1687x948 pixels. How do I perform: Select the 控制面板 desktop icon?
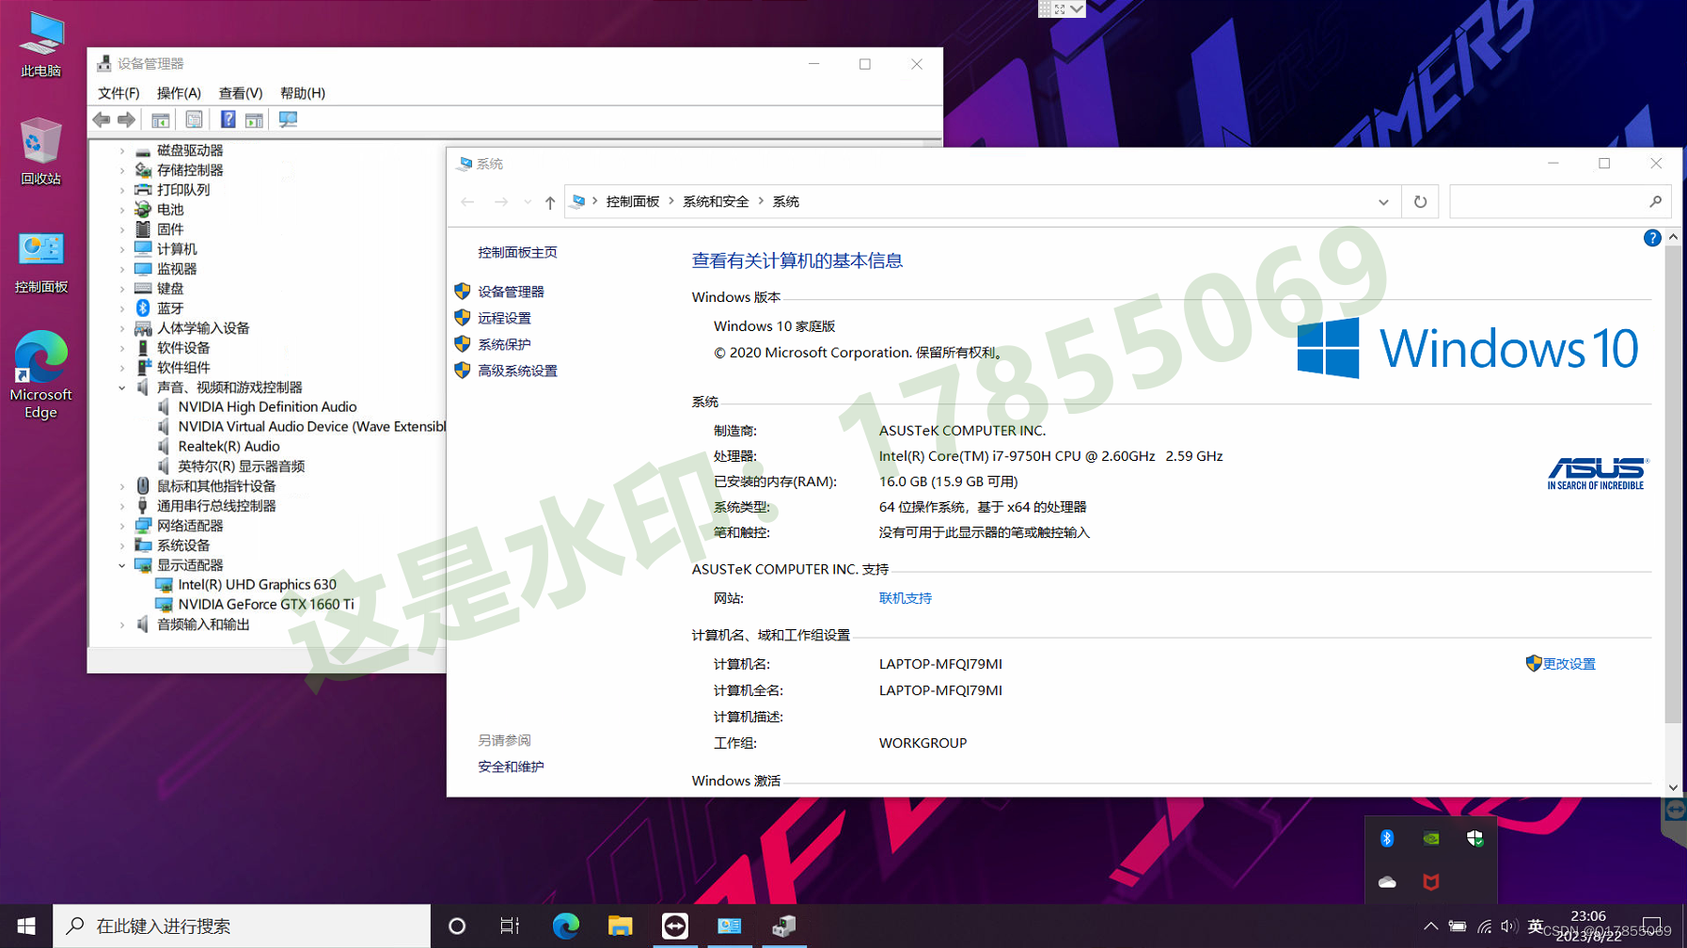(x=41, y=262)
